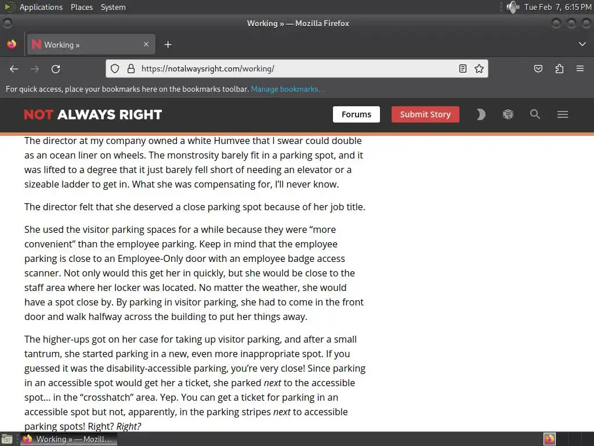Open the Applications menu
Viewport: 594px width, 446px height.
point(41,7)
